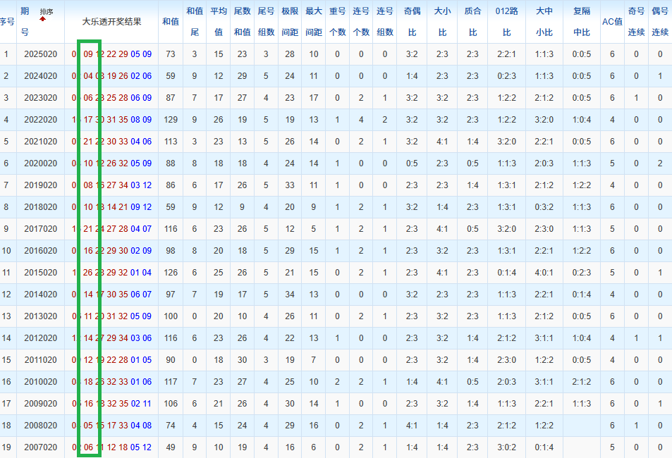Image resolution: width=672 pixels, height=458 pixels.
Task: Select period number 2019020
Action: click(41, 185)
